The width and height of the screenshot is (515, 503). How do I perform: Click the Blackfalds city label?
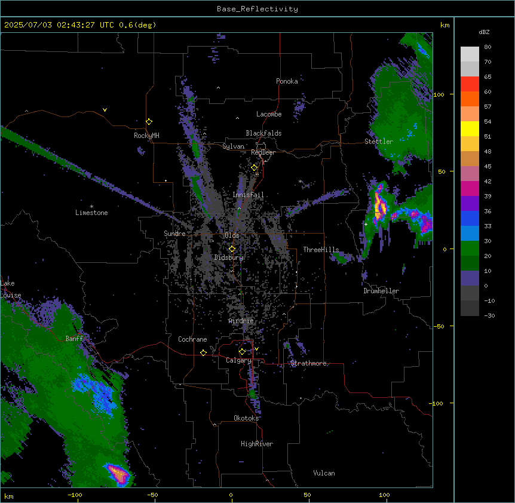[263, 133]
